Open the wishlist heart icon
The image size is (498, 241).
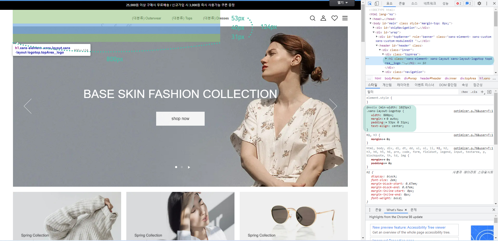tap(335, 18)
